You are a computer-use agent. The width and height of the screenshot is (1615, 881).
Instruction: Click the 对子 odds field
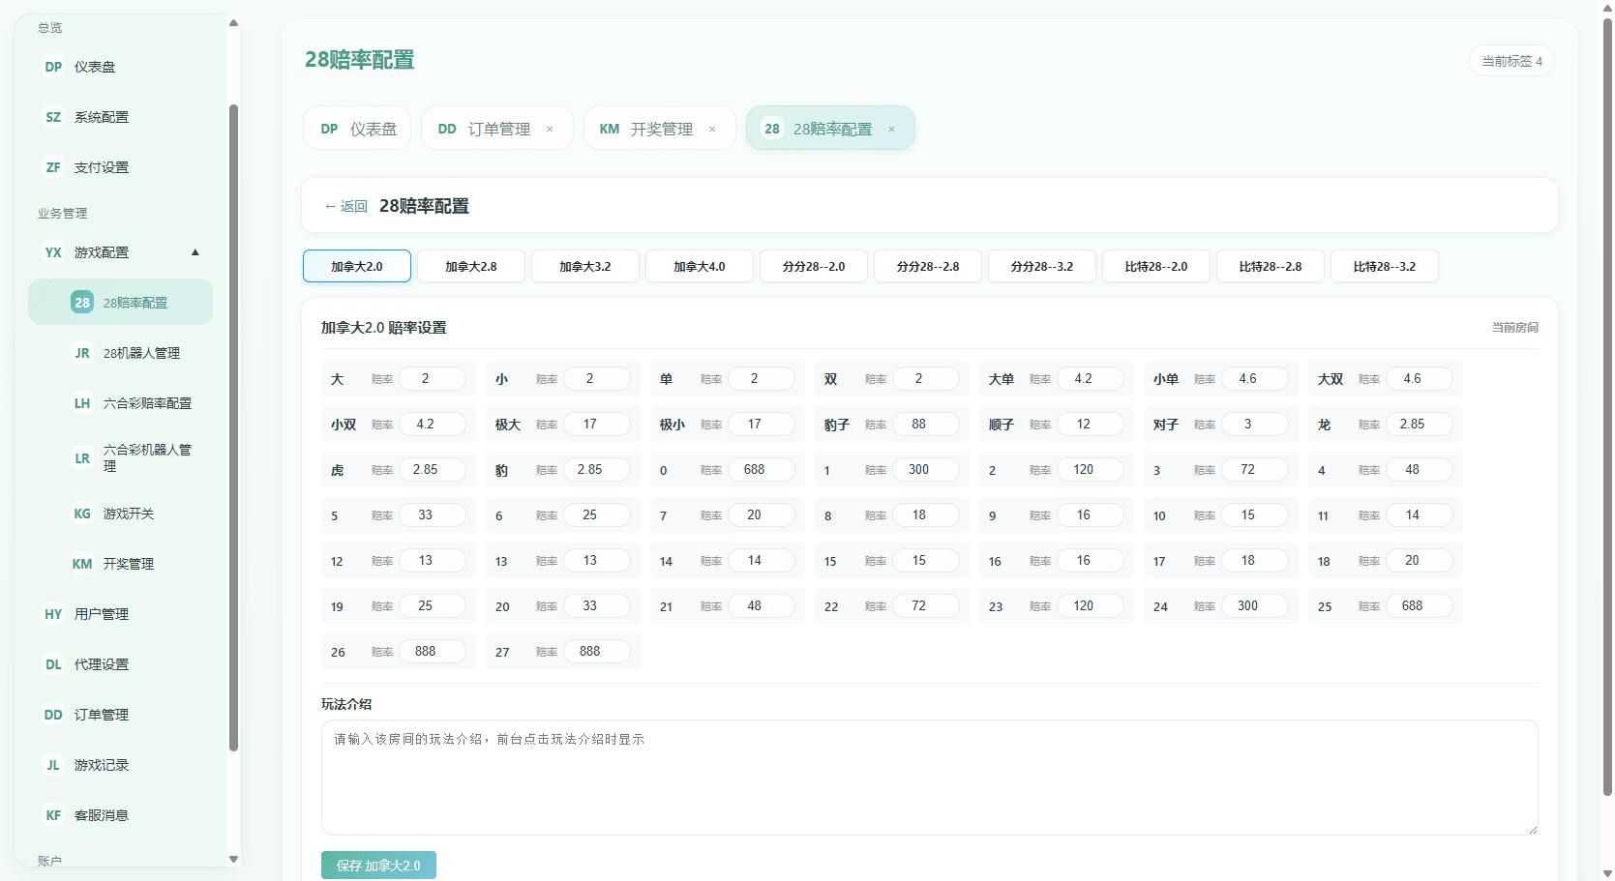(x=1255, y=424)
